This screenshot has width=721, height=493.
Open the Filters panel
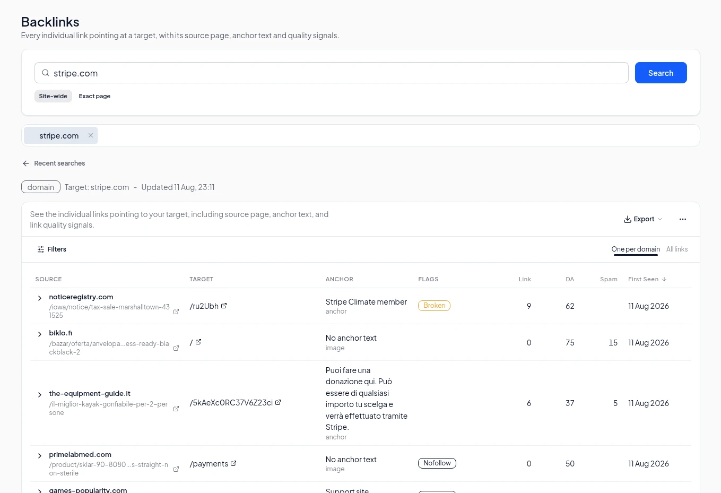[51, 249]
